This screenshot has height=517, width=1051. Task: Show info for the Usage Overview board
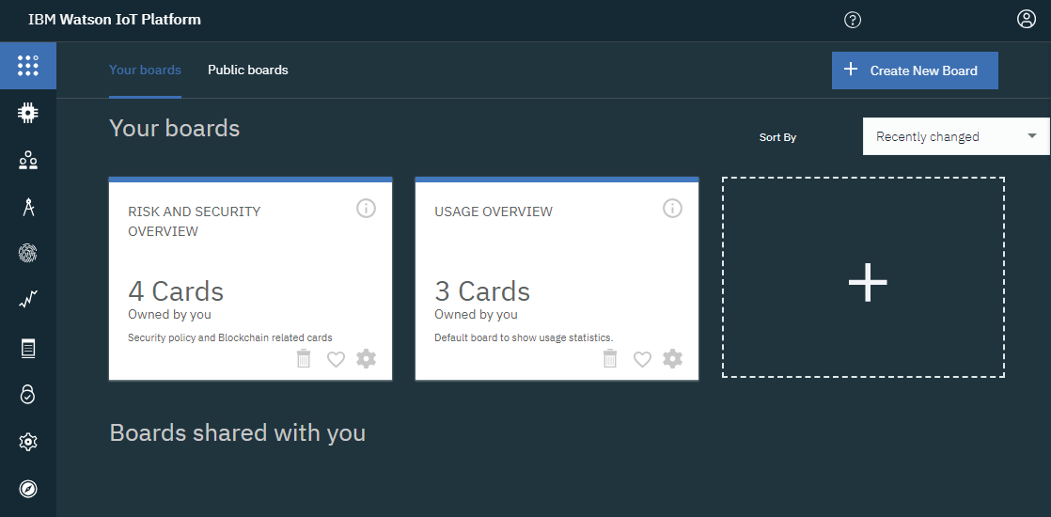tap(672, 209)
